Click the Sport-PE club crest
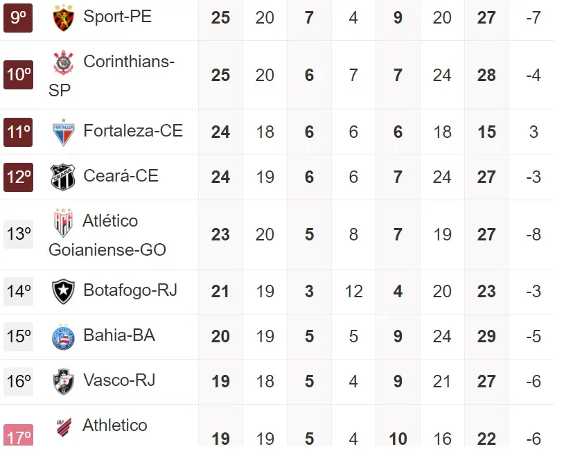Viewport: 564px width, 449px height. 64,18
